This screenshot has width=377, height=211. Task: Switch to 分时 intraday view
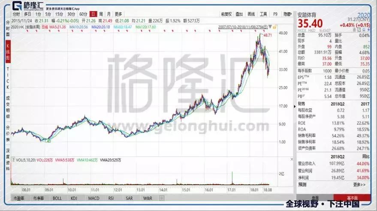16,14
